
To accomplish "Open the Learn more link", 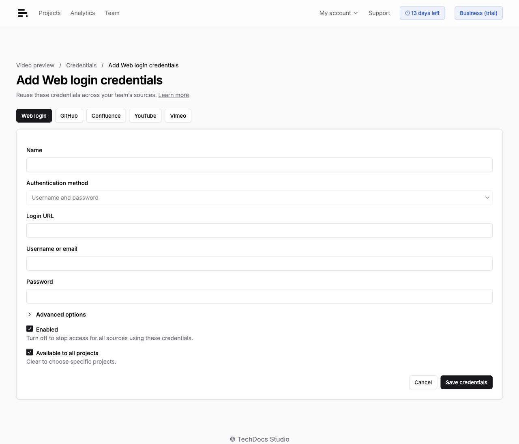I will [x=174, y=95].
